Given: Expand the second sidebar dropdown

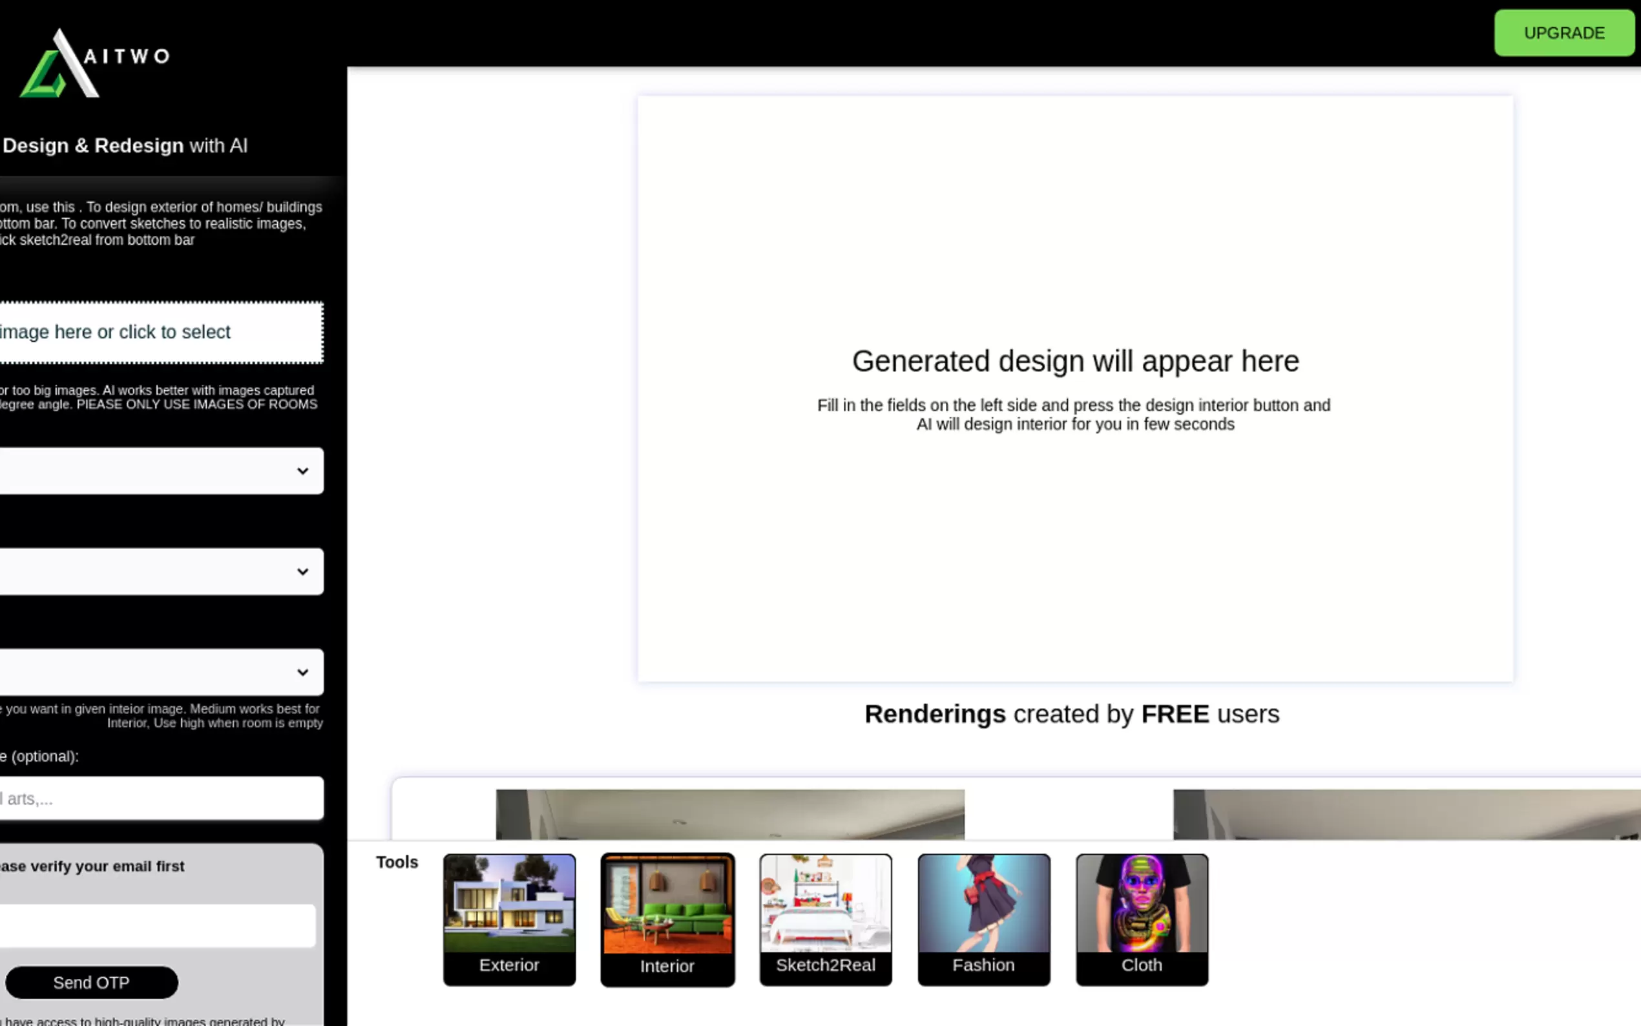Looking at the screenshot, I should tap(162, 571).
